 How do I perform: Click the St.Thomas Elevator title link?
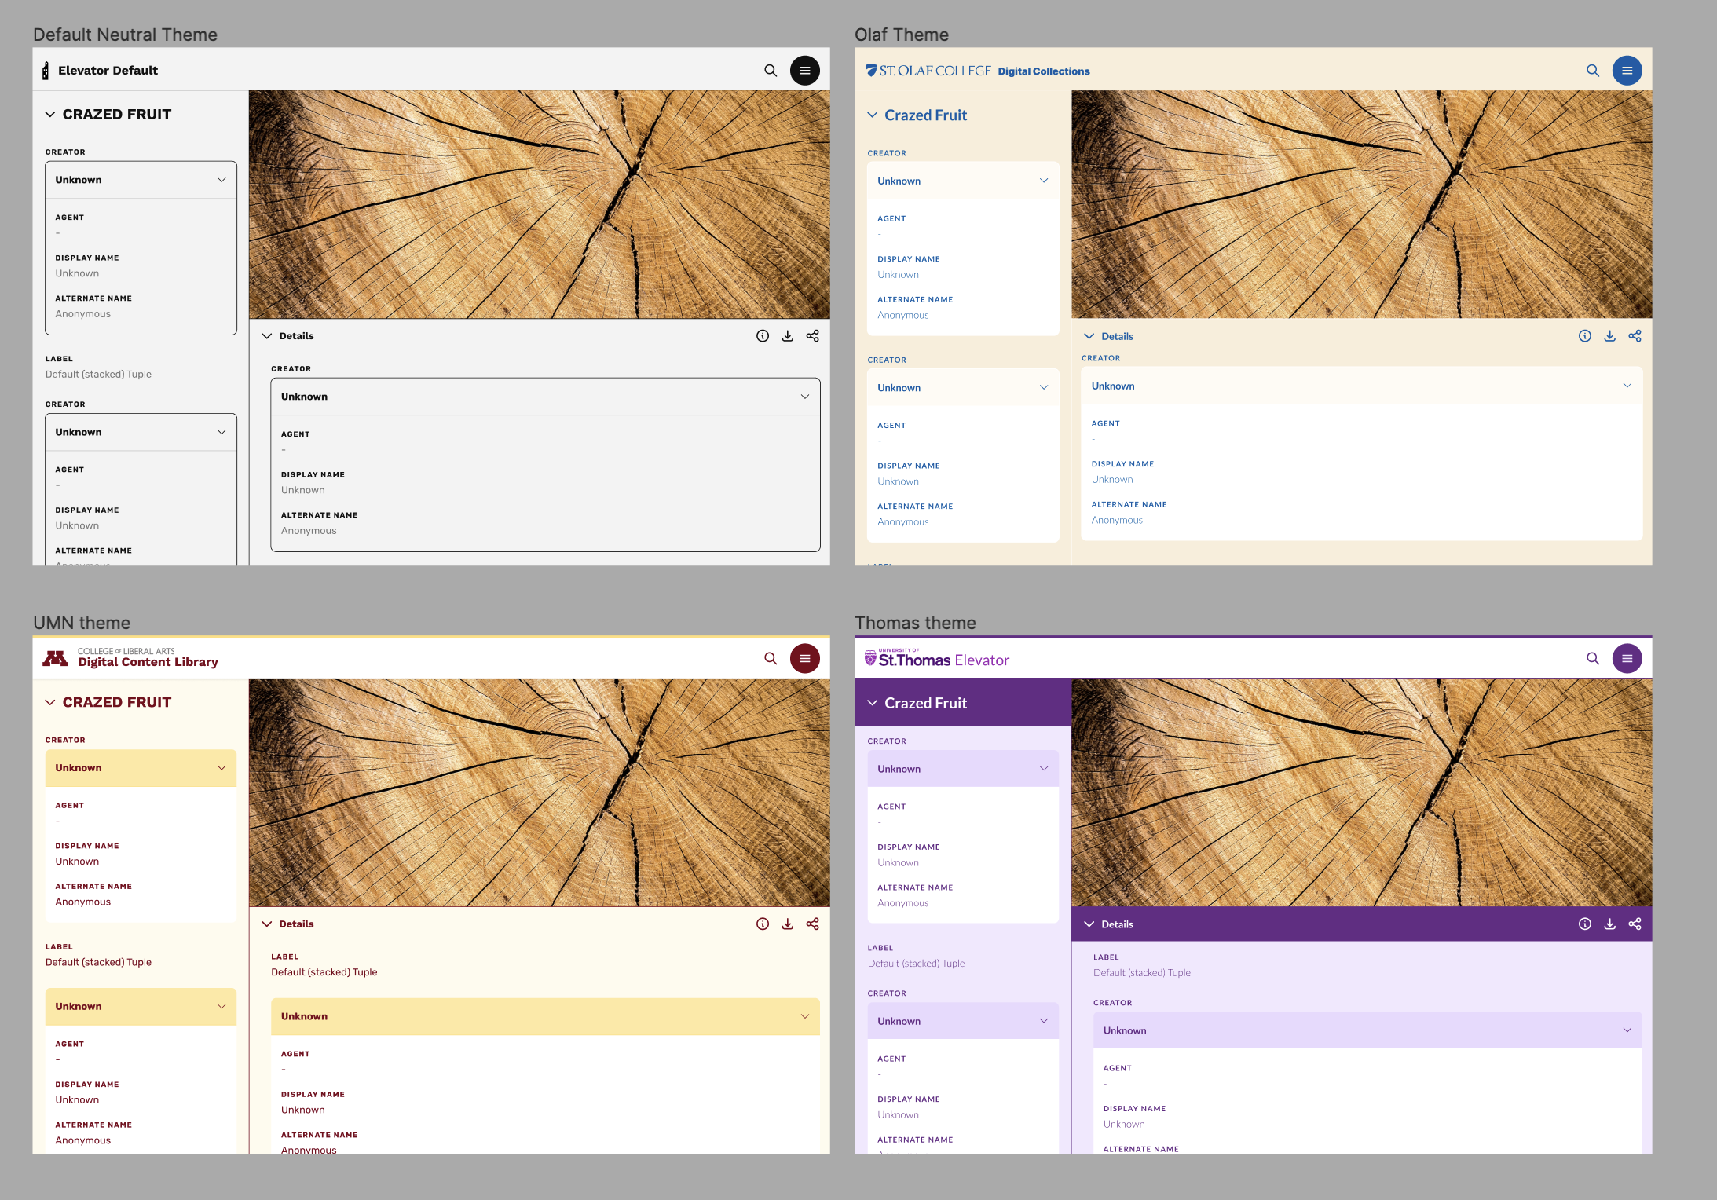pos(943,660)
